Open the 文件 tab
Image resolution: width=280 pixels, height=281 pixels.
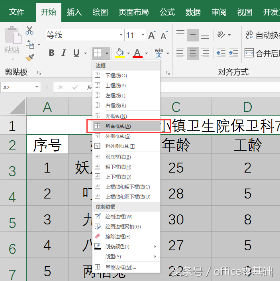(17, 12)
